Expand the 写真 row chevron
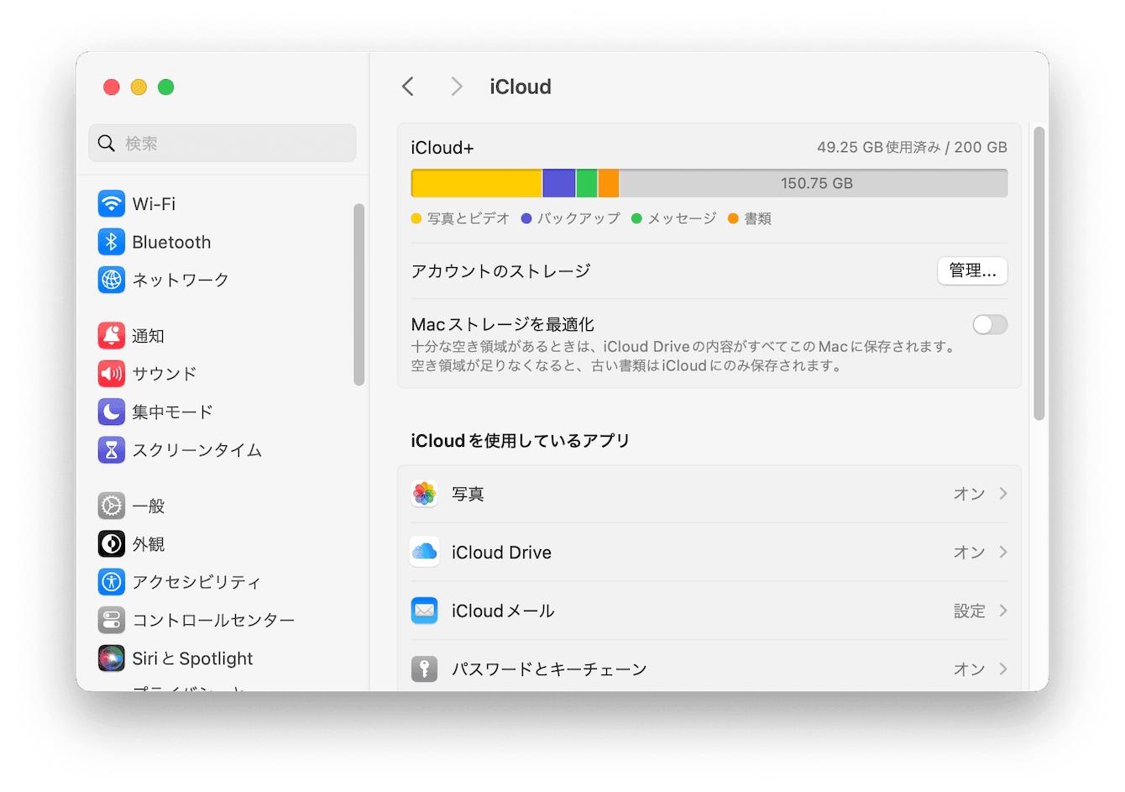The image size is (1125, 792). (x=1003, y=494)
